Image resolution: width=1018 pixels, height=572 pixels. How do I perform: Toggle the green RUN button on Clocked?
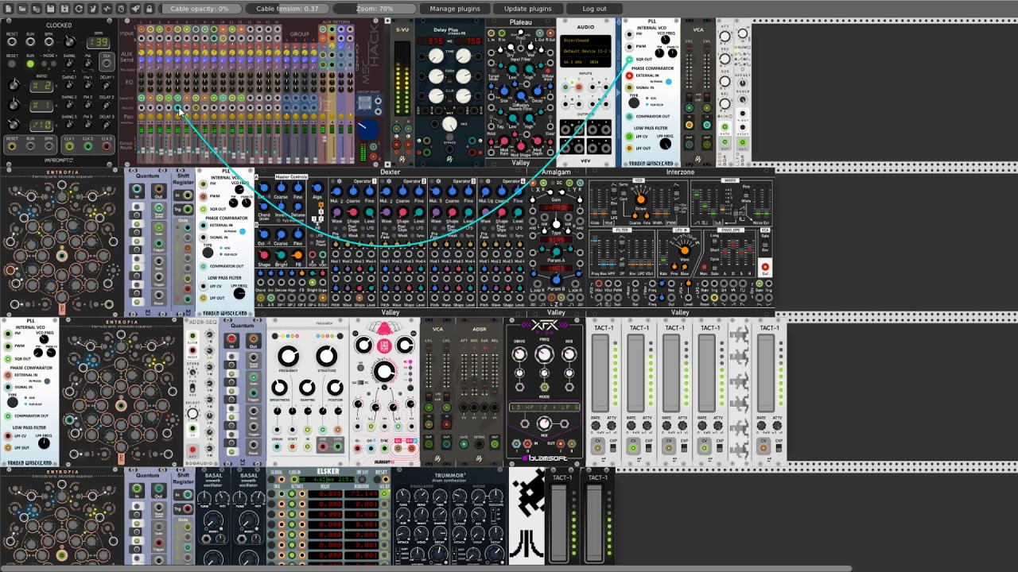tap(30, 64)
